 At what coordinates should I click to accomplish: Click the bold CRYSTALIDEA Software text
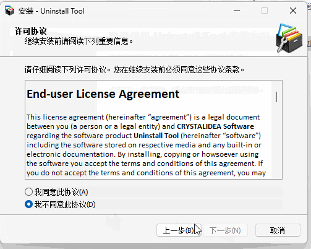click(x=215, y=126)
